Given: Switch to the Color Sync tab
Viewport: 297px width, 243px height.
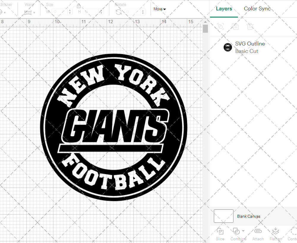Looking at the screenshot, I should [x=257, y=9].
